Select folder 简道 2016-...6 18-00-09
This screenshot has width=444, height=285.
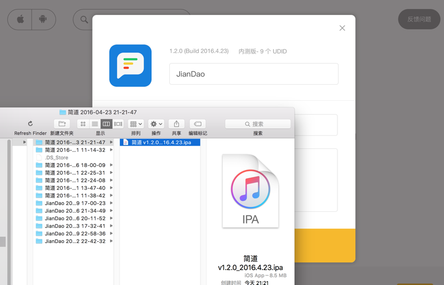(73, 165)
